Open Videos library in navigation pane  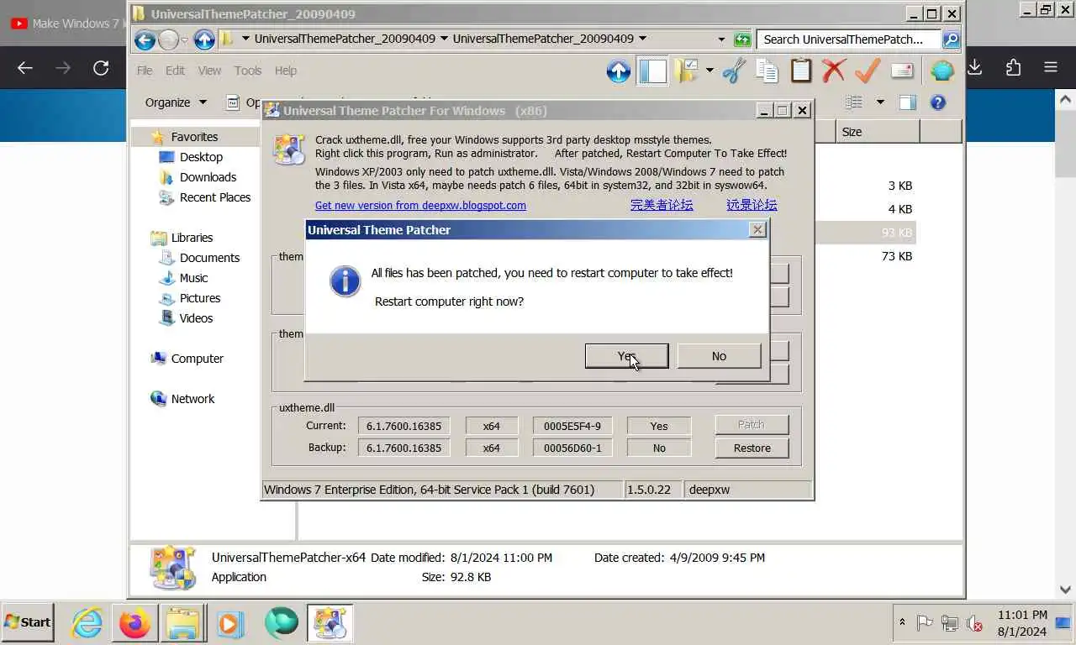pyautogui.click(x=196, y=318)
